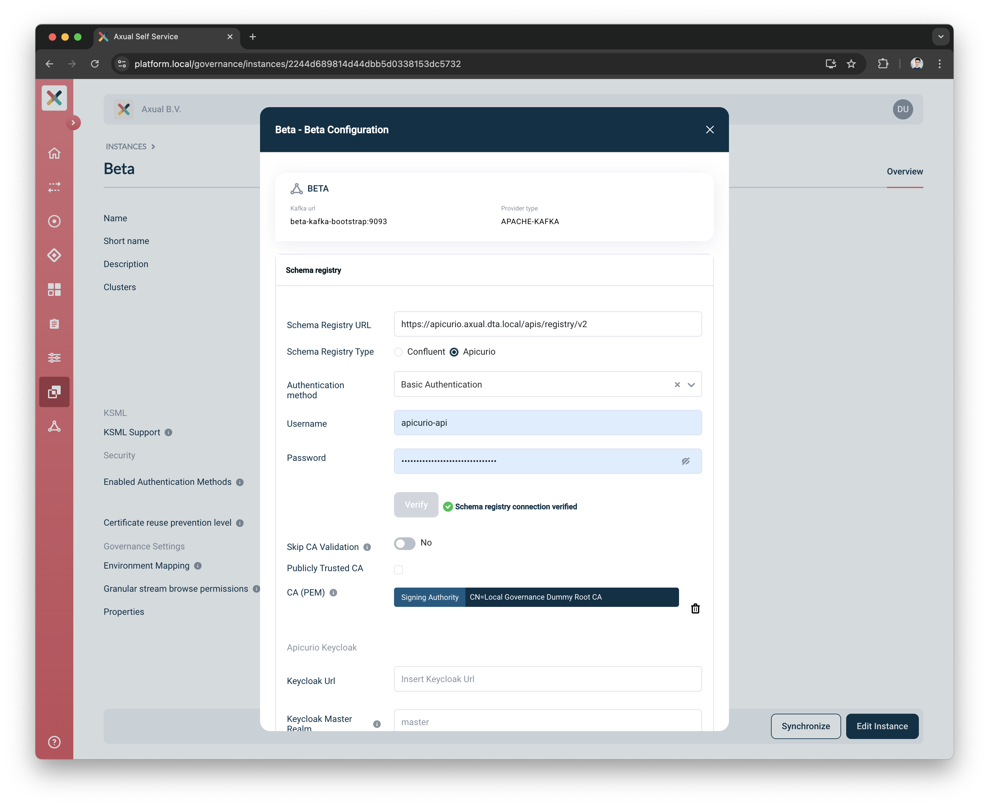Click the Schema registry connection verified message
The height and width of the screenshot is (806, 989).
(x=516, y=507)
